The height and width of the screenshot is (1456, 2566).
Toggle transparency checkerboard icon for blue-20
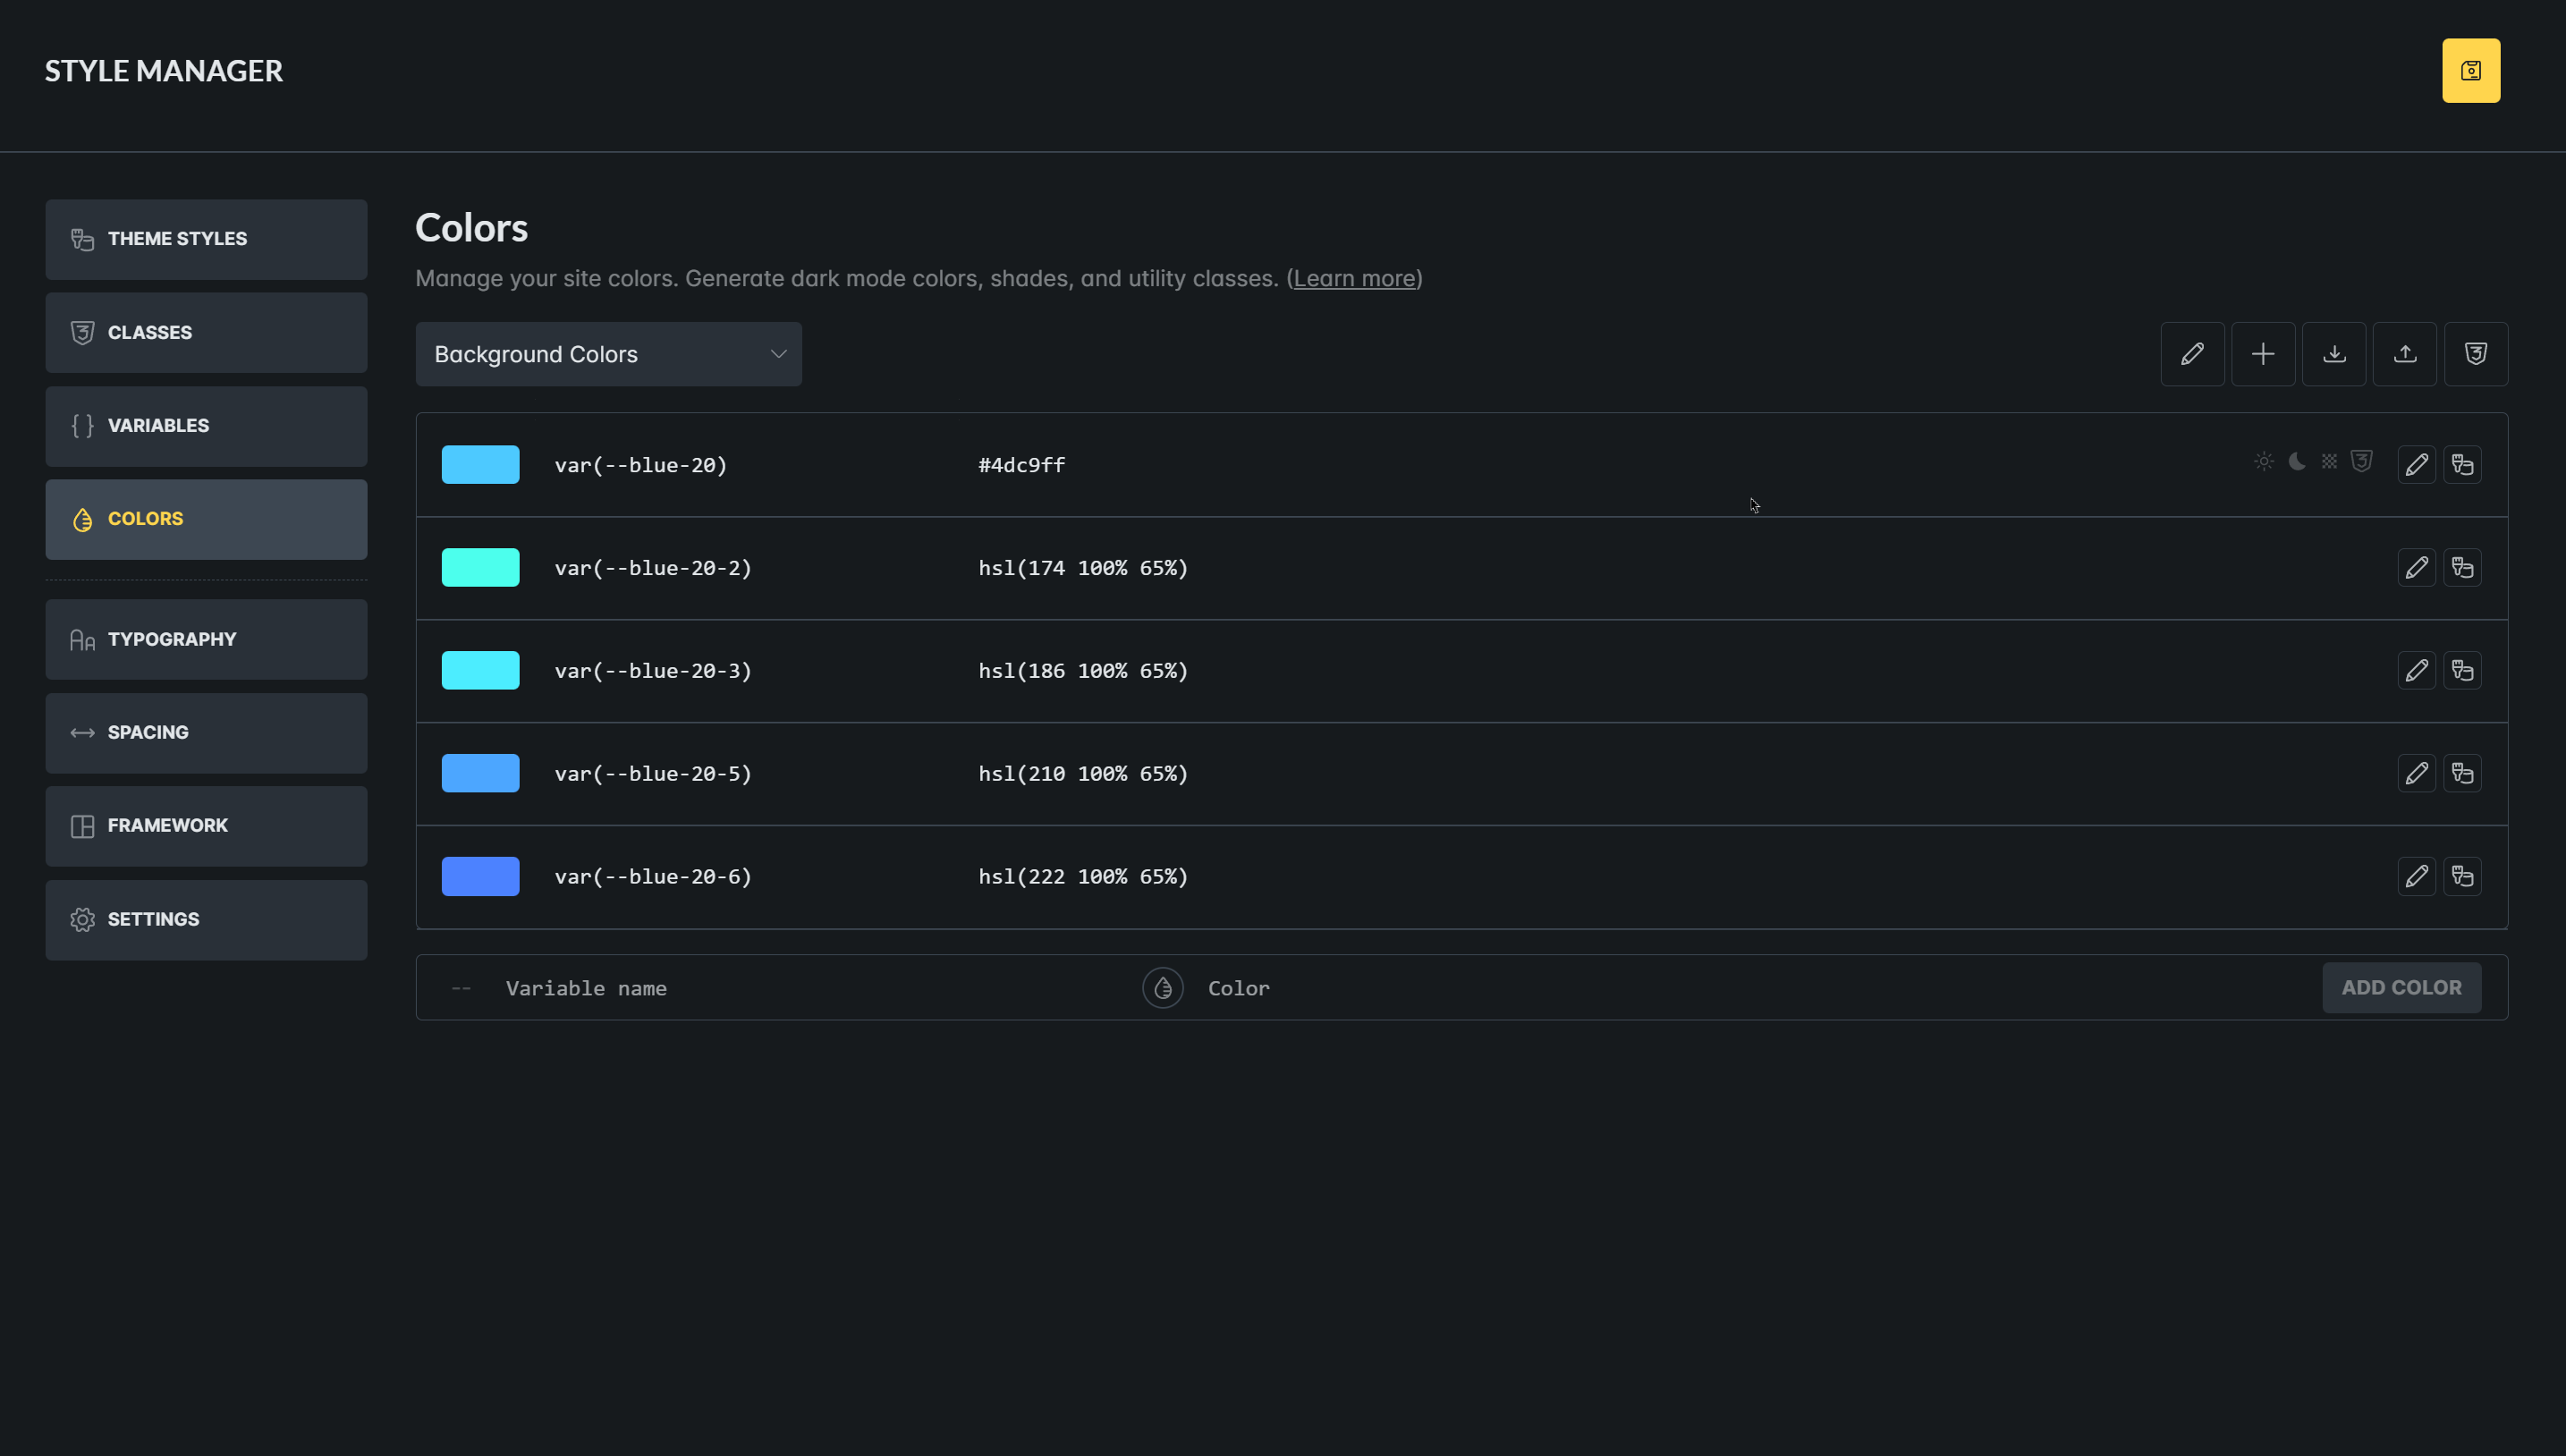[2329, 461]
